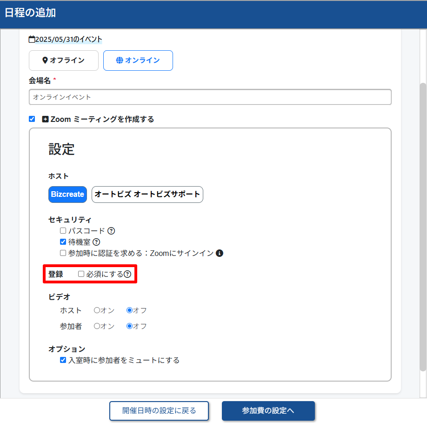The height and width of the screenshot is (423, 427).
Task: Click help icon next to 必須にする
Action: [x=127, y=274]
